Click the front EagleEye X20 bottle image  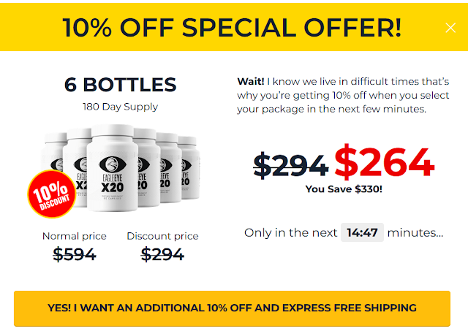click(113, 168)
